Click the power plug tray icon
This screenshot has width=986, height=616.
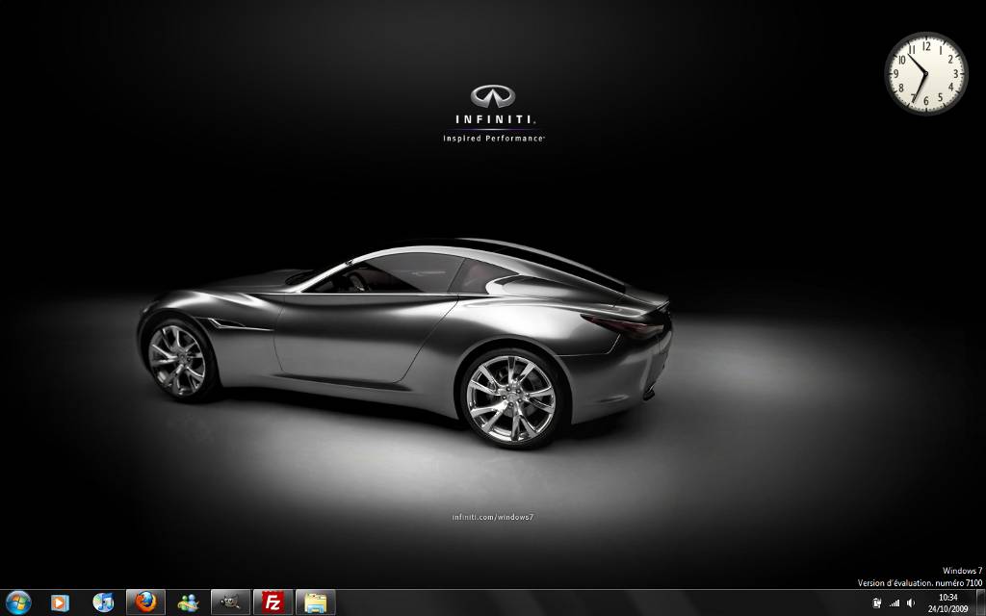(x=876, y=603)
